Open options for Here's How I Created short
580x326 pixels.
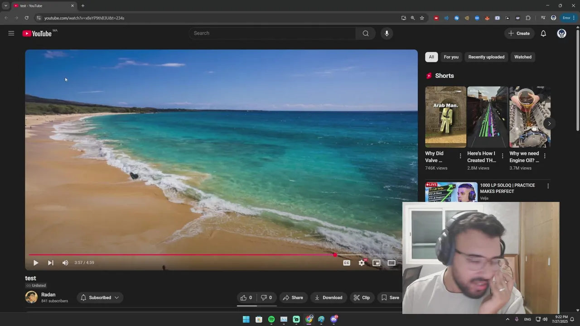(x=503, y=156)
